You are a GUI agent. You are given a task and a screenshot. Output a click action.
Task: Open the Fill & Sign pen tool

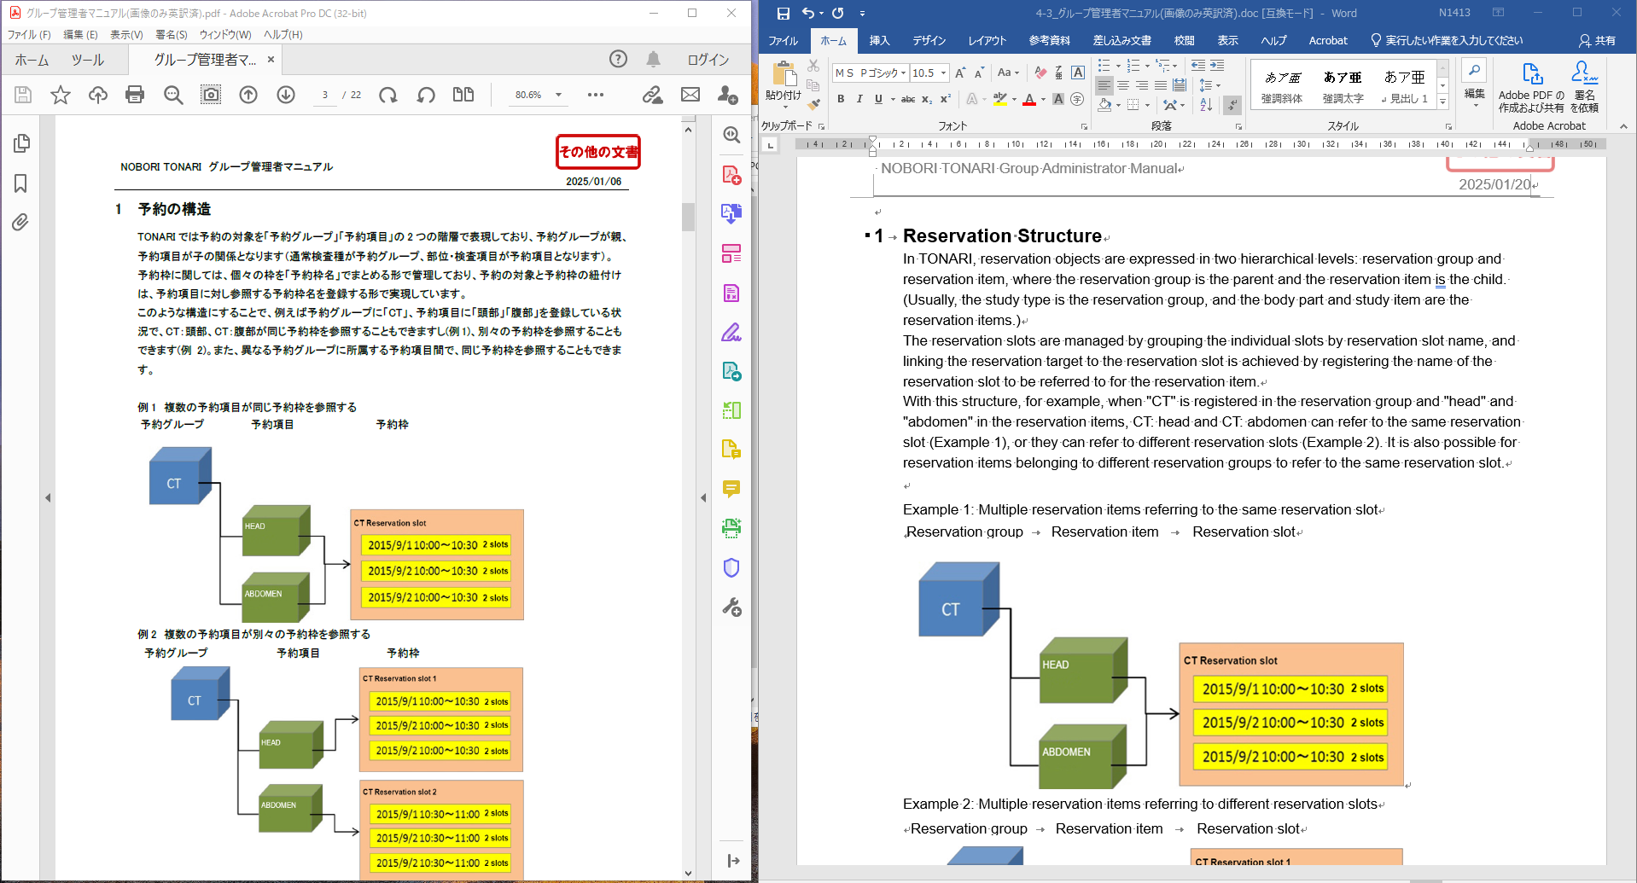click(x=731, y=333)
